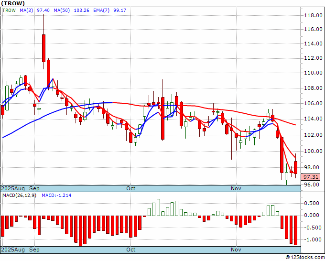Click the Nov label on MACD axis
The height and width of the screenshot is (261, 325).
[236, 250]
